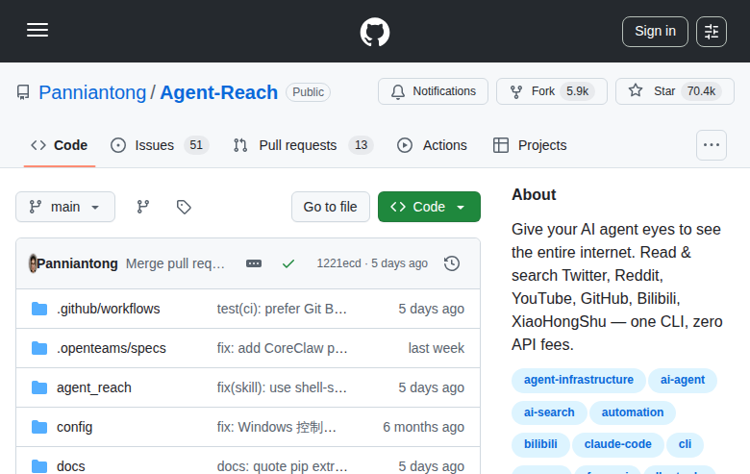This screenshot has height=474, width=750.
Task: Open the .github/workflows folder
Action: click(108, 309)
